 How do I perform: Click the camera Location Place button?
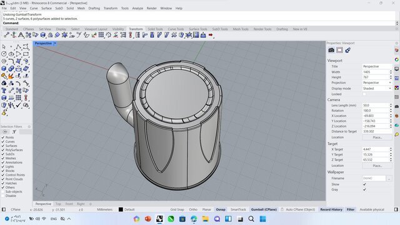click(x=377, y=137)
